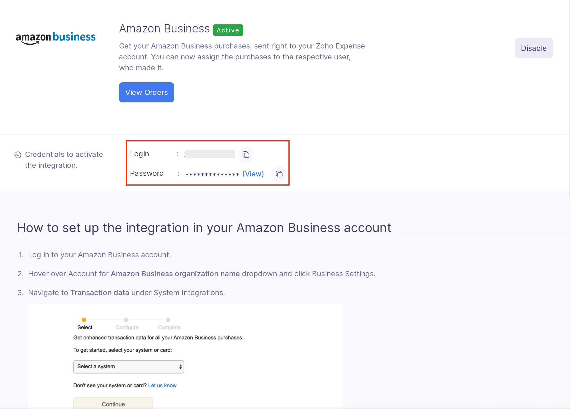The width and height of the screenshot is (570, 409).
Task: Click the Amazon Business logo
Action: coord(56,38)
